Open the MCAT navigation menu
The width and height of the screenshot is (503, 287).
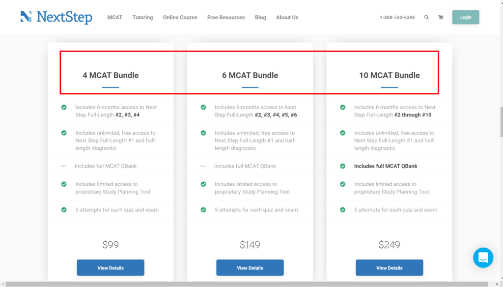(114, 17)
